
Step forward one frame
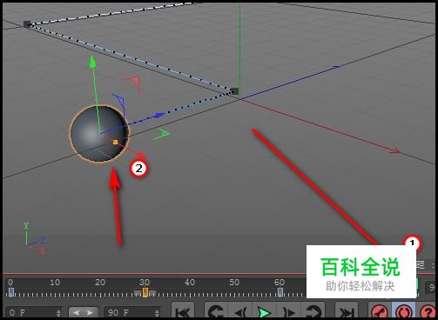[x=289, y=312]
